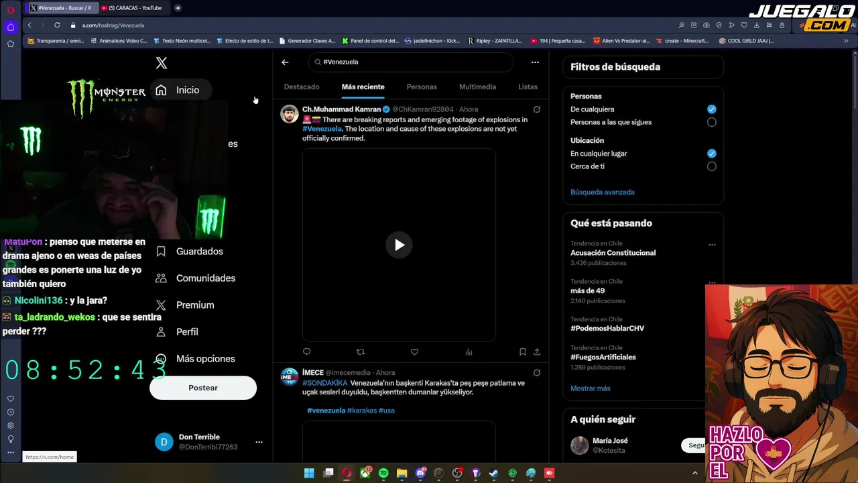858x483 pixels.
Task: Click the Grok icon on Ch.Muhammad Kamran's post
Action: click(x=537, y=109)
